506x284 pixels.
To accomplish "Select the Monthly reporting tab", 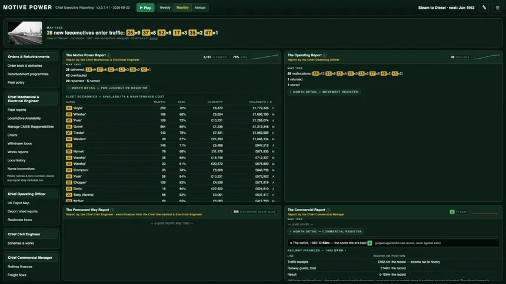I will (182, 8).
